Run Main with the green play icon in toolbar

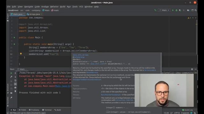click(x=173, y=10)
